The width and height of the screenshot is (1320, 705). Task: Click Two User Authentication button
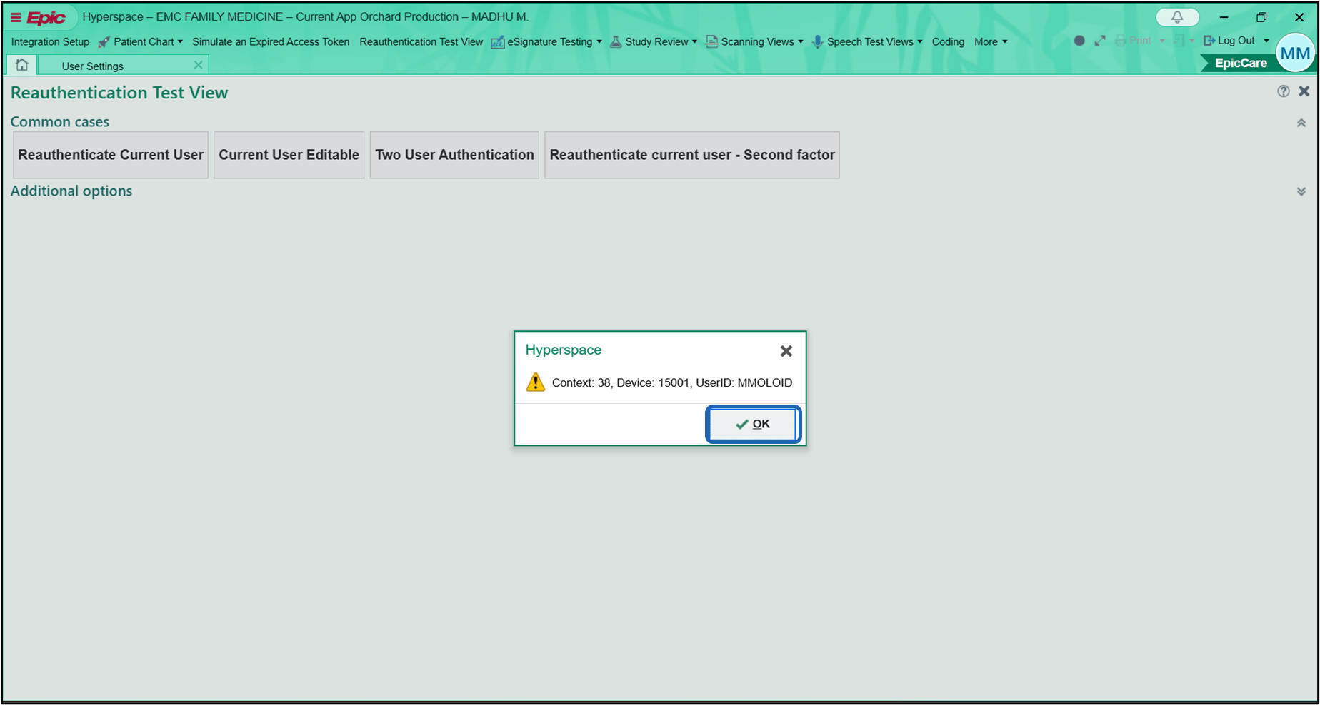(x=454, y=155)
